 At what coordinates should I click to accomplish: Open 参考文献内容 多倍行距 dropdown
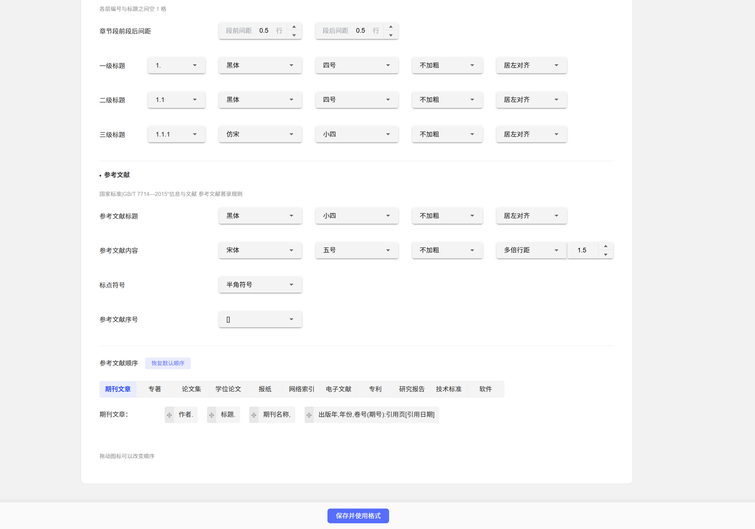click(531, 250)
